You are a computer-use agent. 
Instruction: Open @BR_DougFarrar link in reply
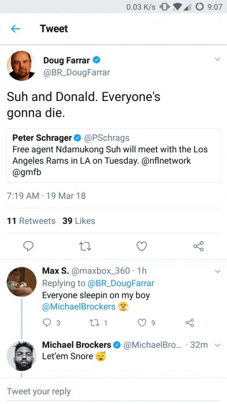[x=121, y=283]
